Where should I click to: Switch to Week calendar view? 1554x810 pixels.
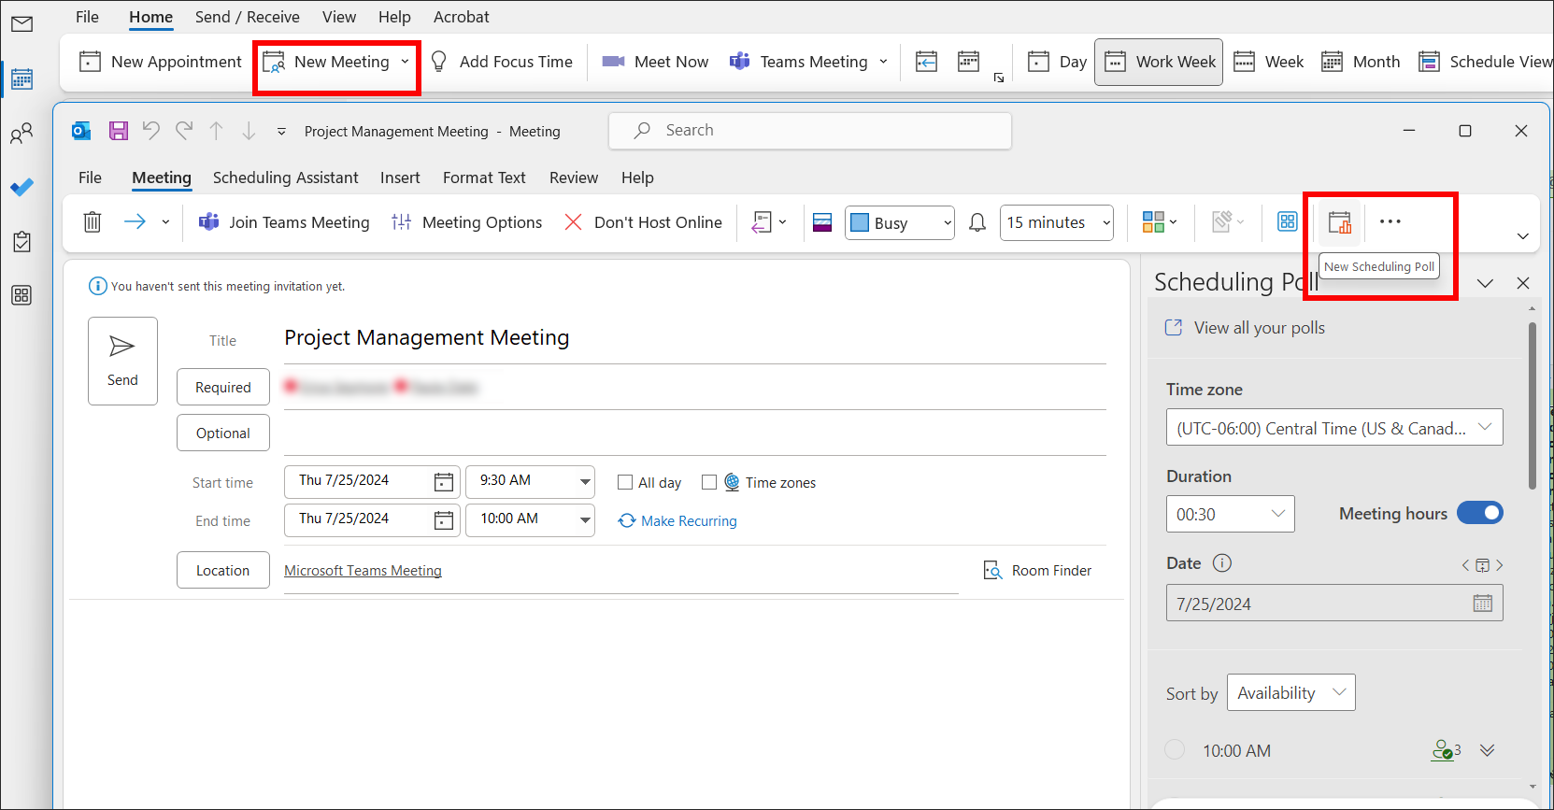click(x=1268, y=62)
